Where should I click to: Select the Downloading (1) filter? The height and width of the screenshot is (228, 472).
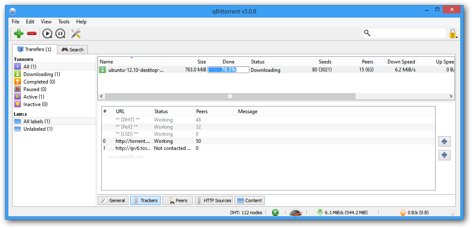pos(54,74)
